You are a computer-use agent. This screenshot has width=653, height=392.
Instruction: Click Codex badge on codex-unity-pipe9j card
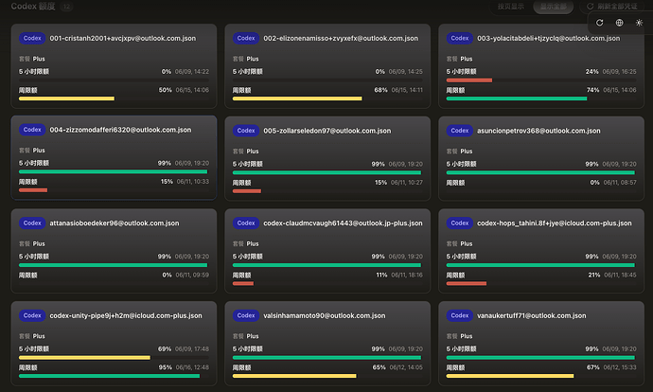coord(32,315)
